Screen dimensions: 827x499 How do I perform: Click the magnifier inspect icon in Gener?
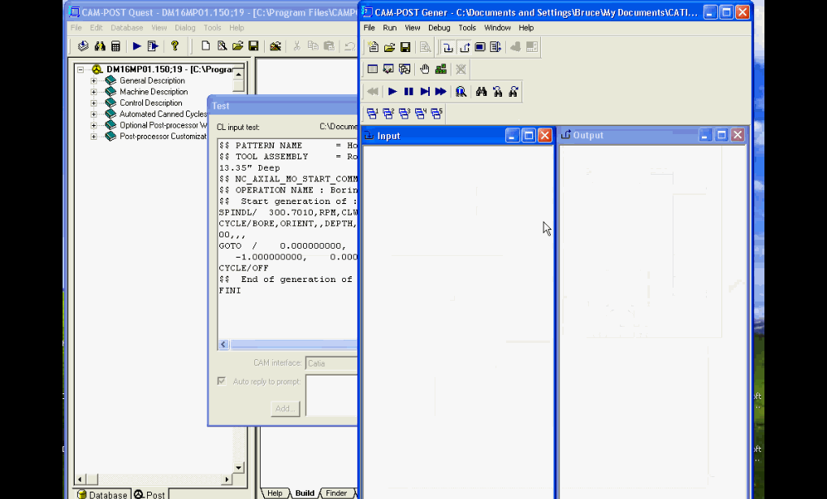pos(461,91)
